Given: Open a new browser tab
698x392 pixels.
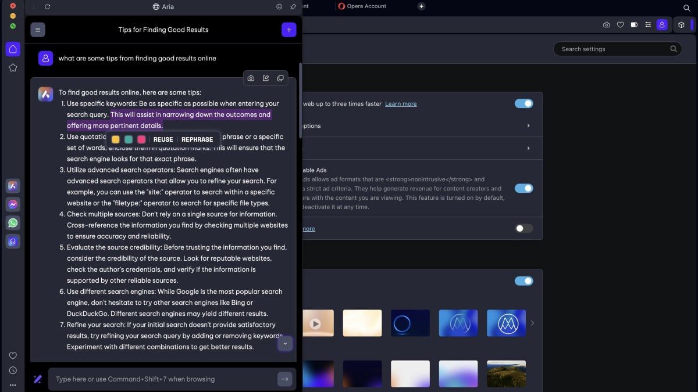Looking at the screenshot, I should pos(422,6).
